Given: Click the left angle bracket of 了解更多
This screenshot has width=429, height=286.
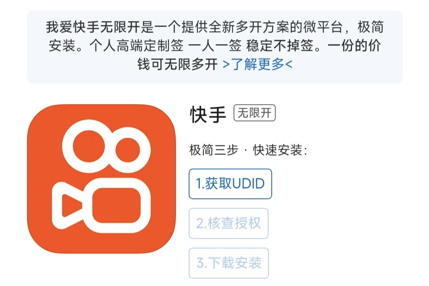Looking at the screenshot, I should (226, 65).
